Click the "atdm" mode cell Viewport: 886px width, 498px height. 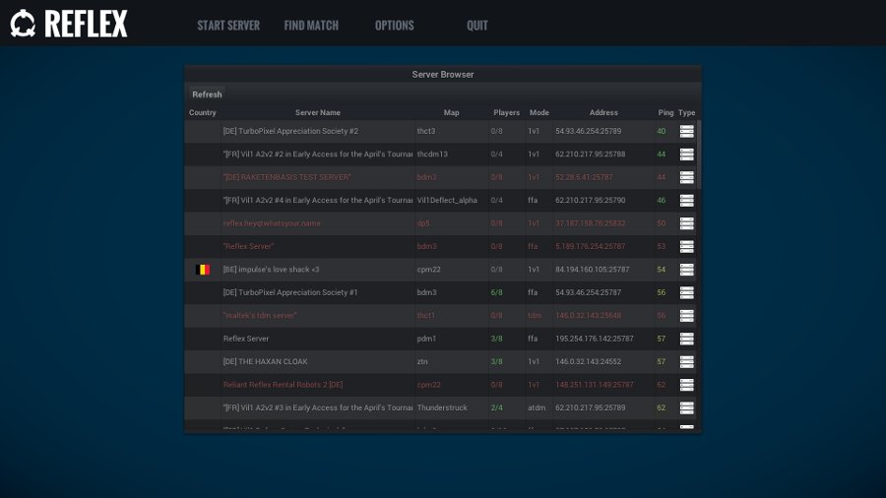537,407
